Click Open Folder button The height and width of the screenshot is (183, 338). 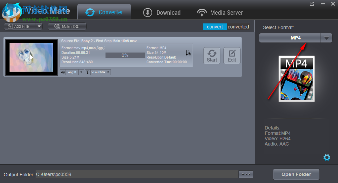pyautogui.click(x=296, y=174)
